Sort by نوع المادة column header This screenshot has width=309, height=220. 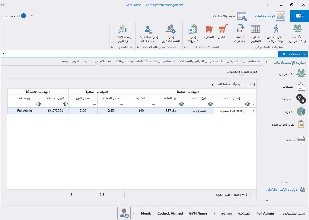199,98
